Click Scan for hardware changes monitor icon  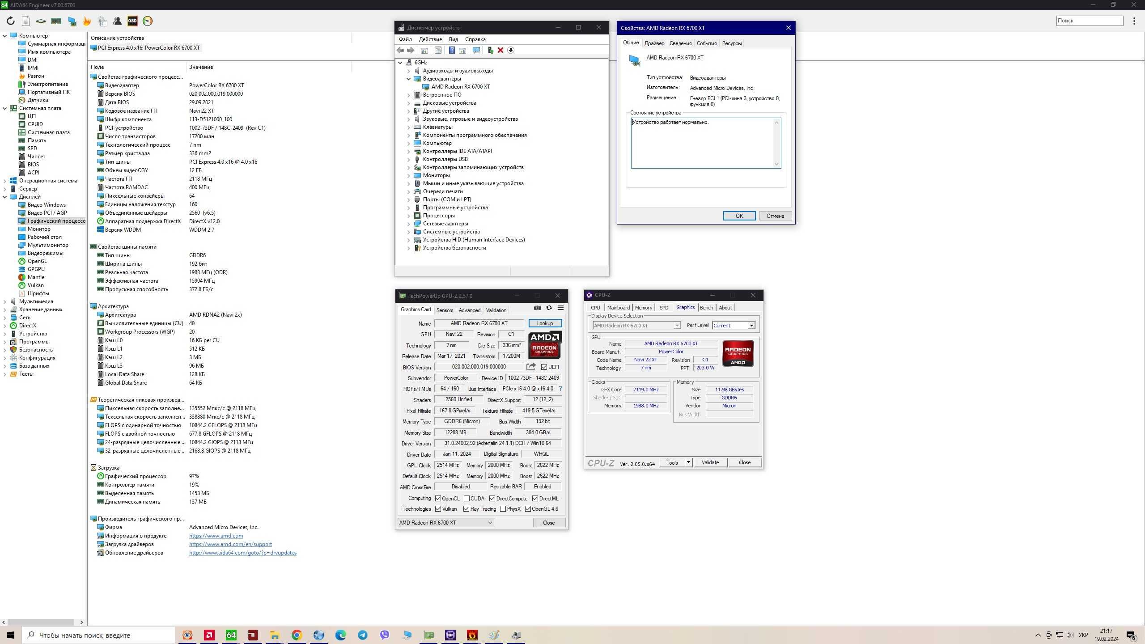click(x=476, y=50)
